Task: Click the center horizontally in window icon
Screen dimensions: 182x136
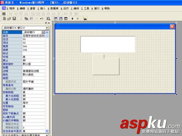Action: (x=33, y=14)
